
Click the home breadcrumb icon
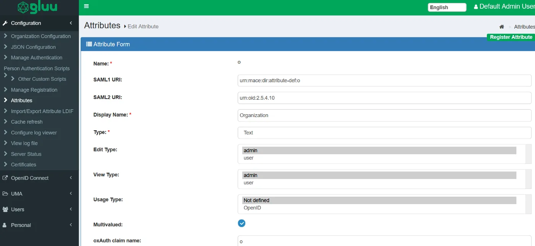pyautogui.click(x=502, y=27)
